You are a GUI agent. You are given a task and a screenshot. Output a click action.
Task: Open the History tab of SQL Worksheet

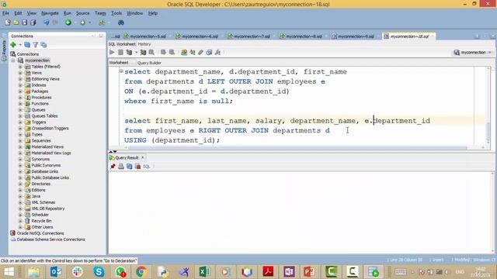click(x=144, y=44)
